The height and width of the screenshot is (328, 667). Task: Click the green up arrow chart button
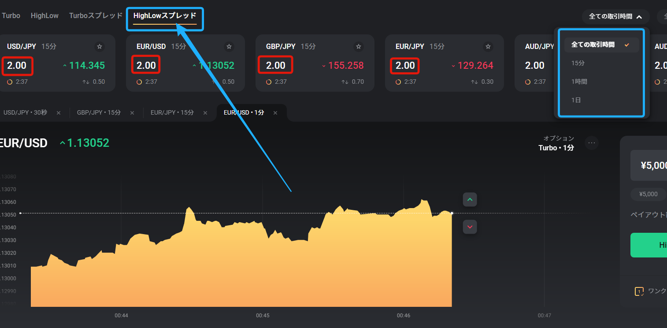[x=470, y=200]
